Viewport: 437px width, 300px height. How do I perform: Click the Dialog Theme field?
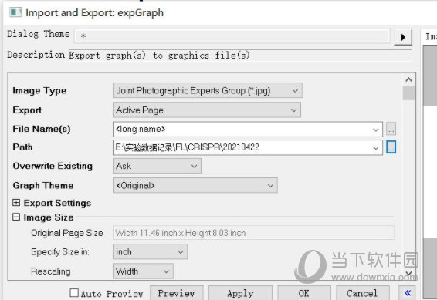click(232, 36)
